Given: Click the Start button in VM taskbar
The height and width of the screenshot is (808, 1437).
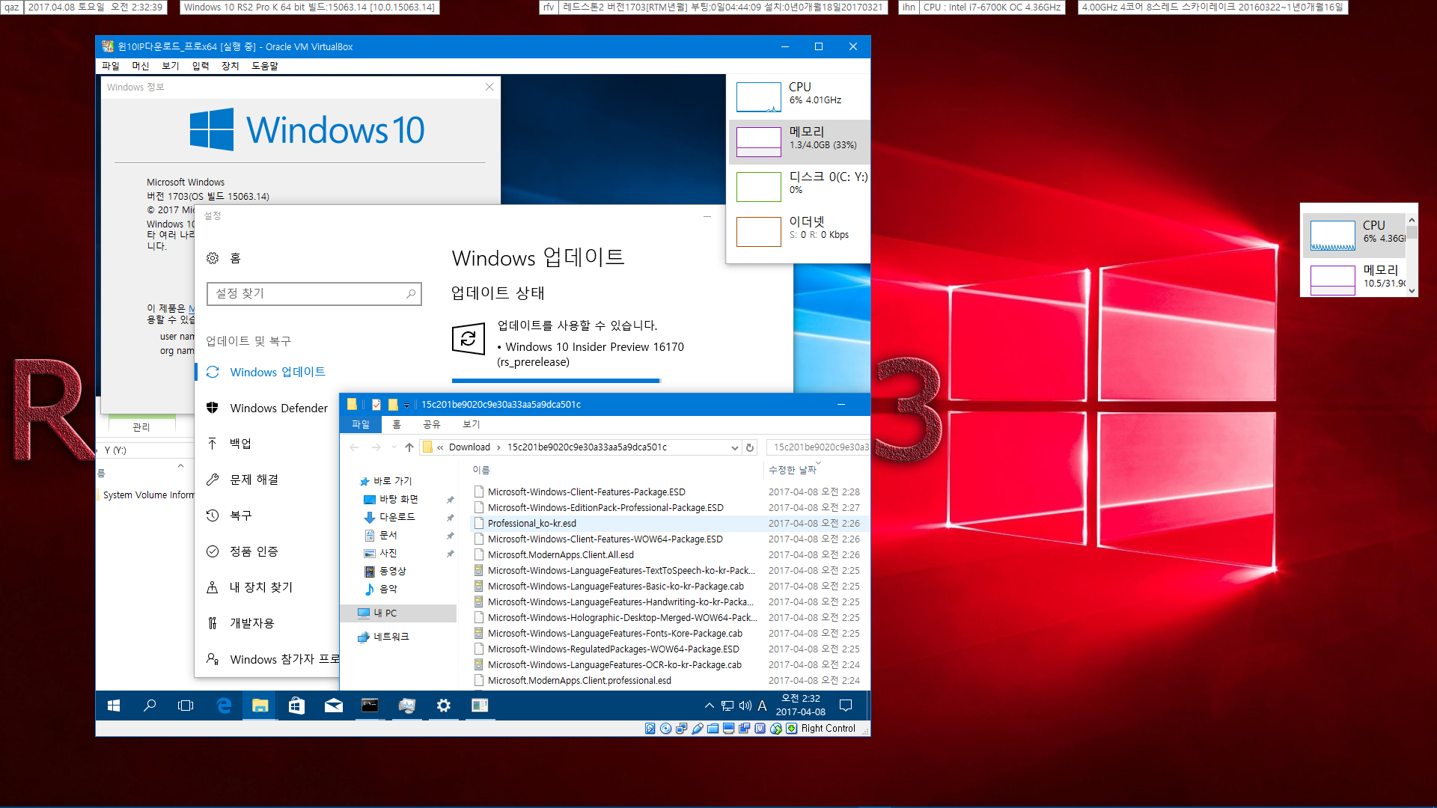Looking at the screenshot, I should click(114, 706).
